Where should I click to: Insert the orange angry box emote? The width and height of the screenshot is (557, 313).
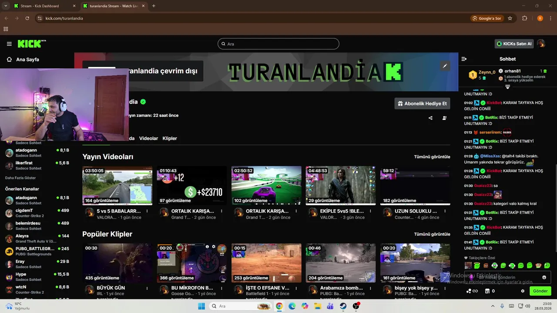(x=486, y=265)
